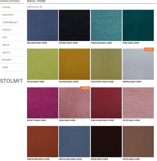Open the PLECIONKI category
Image resolution: width=157 pixels, height=161 pixels.
coord(7,30)
